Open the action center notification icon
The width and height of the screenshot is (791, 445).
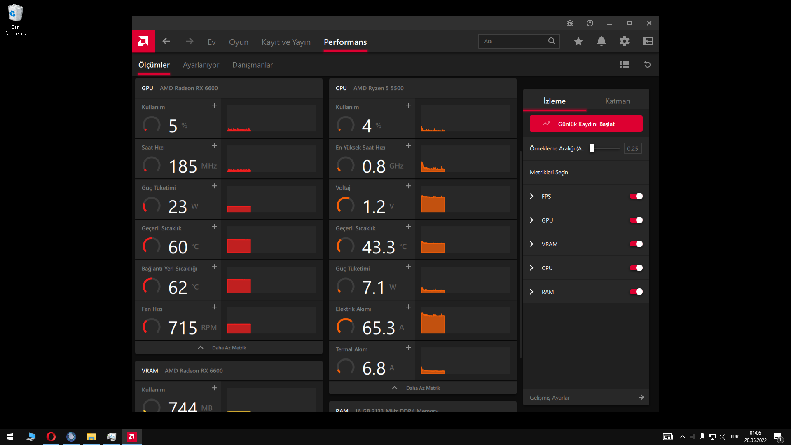point(778,437)
